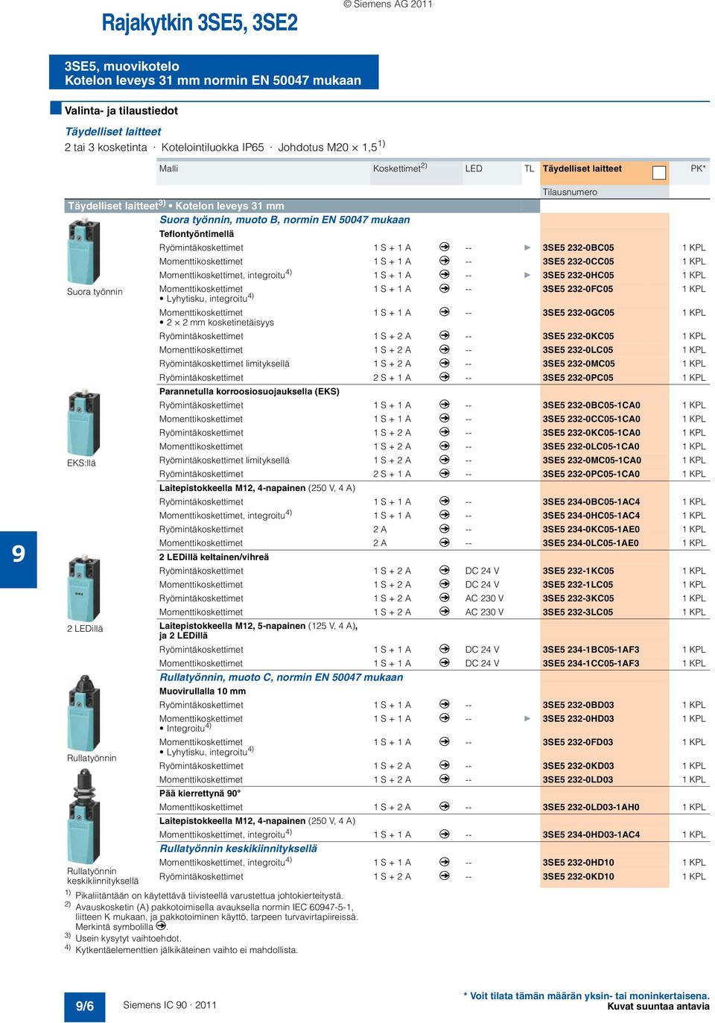Click the AC 230 V value for 3SE5 232-3KC05
This screenshot has height=1023, width=715.
(x=484, y=598)
